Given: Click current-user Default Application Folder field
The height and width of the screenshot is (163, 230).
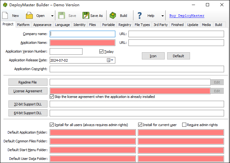Looking at the screenshot, I should [x=181, y=133].
